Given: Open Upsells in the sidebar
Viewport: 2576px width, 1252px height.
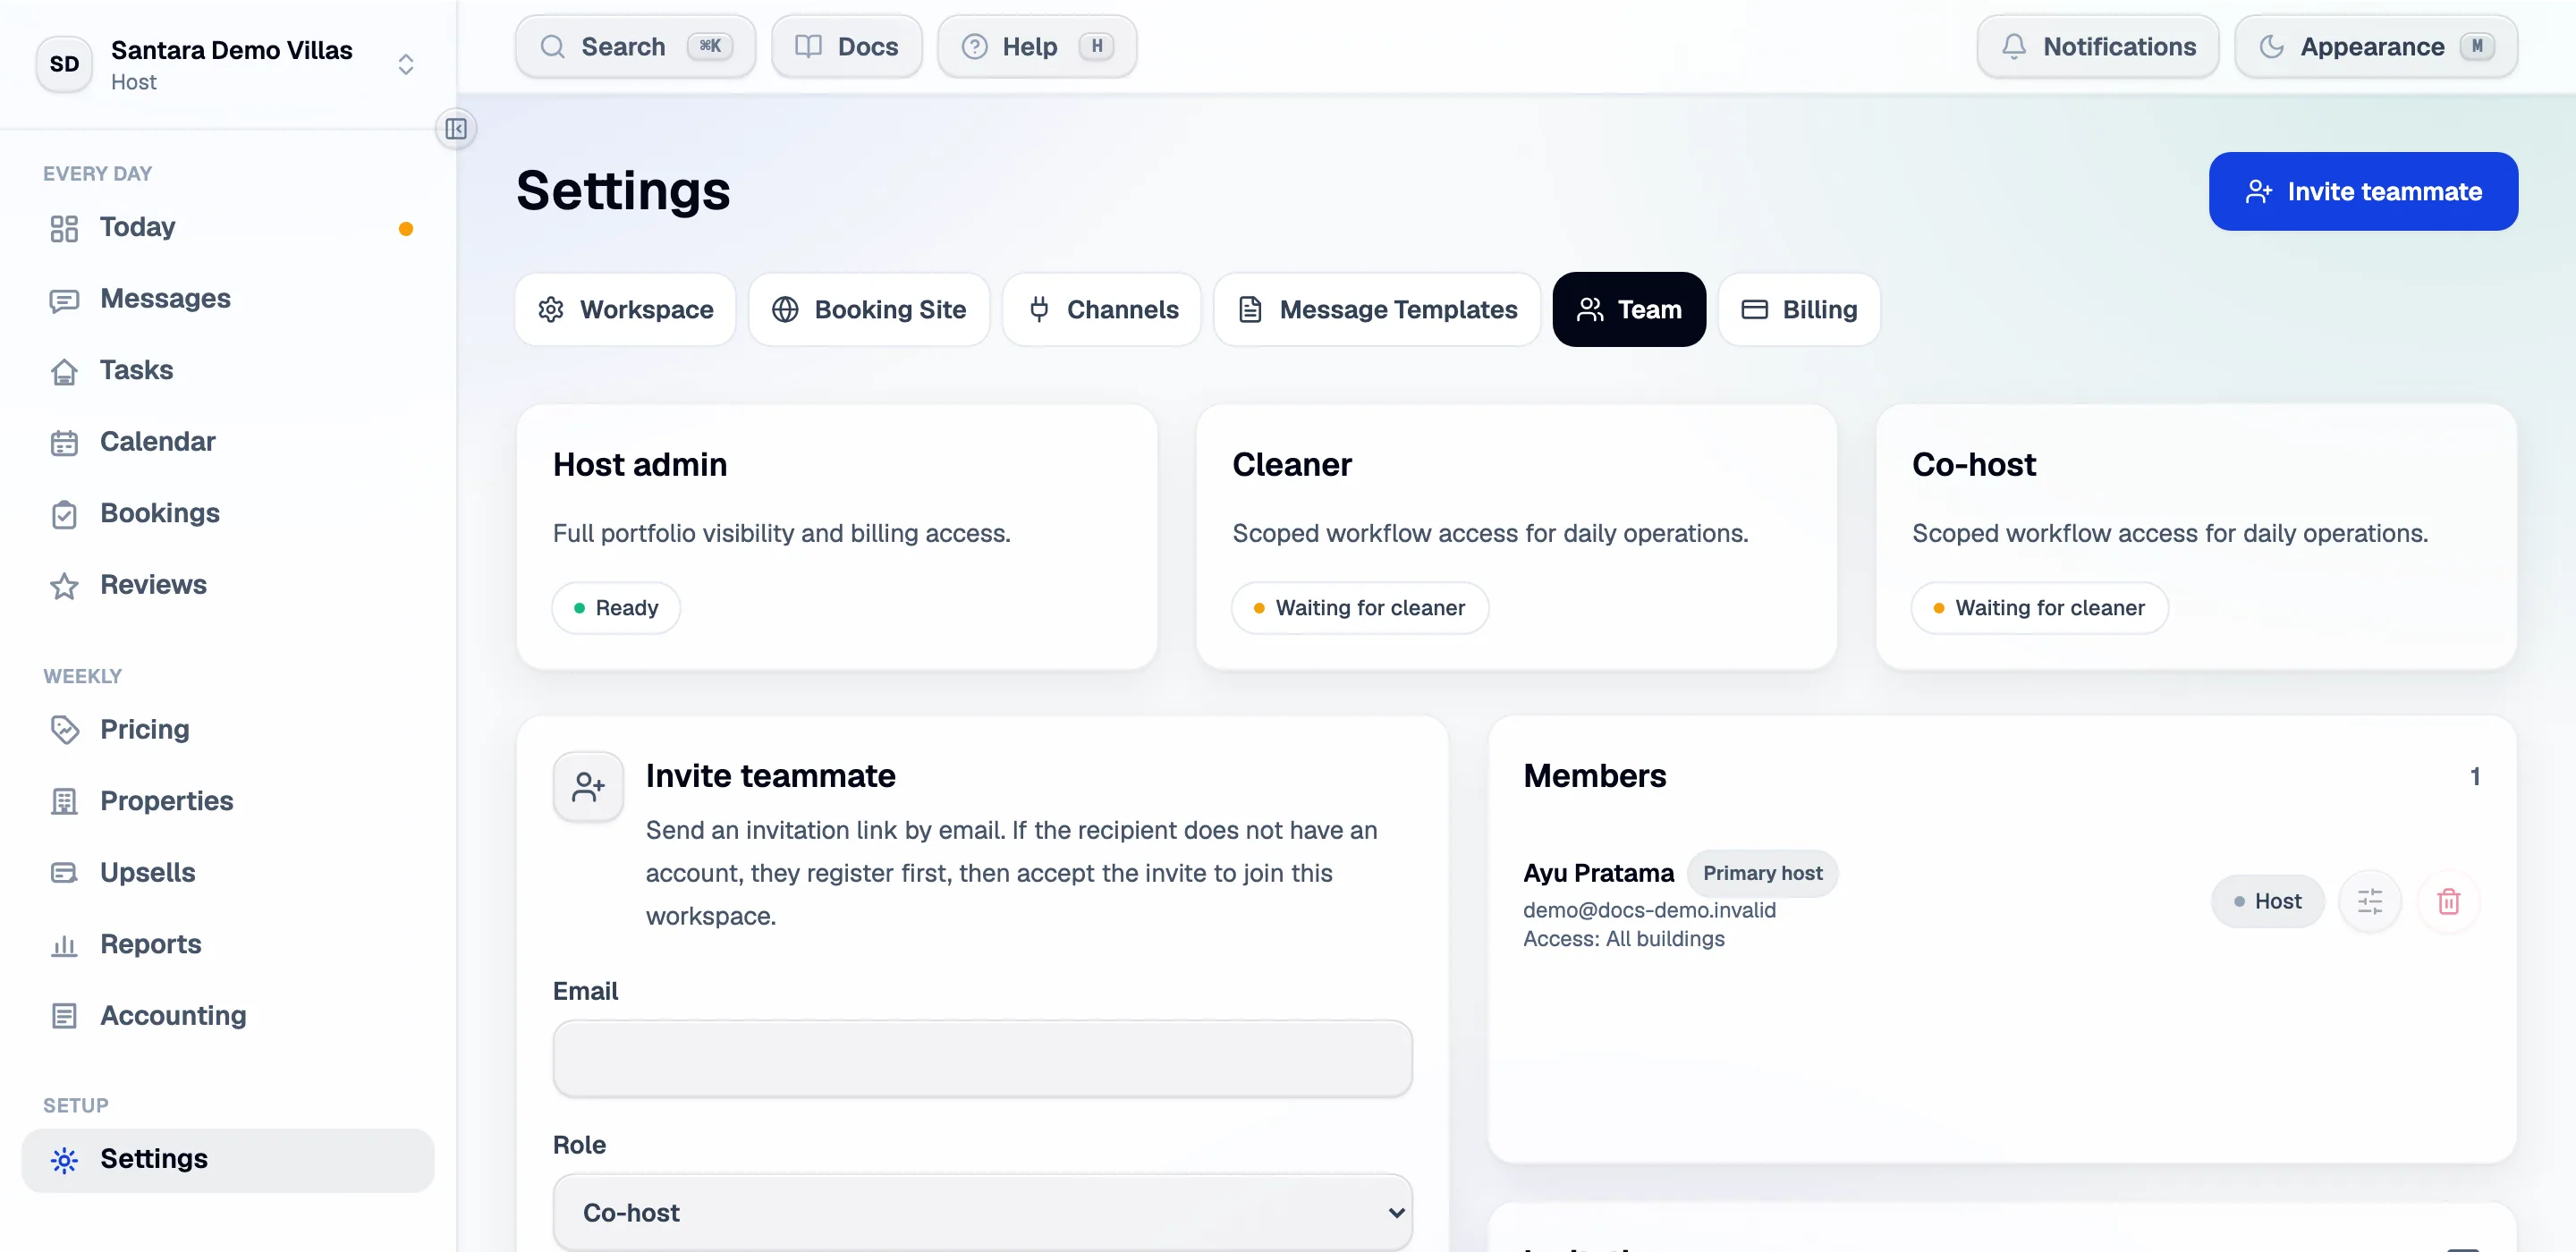Looking at the screenshot, I should pos(228,872).
